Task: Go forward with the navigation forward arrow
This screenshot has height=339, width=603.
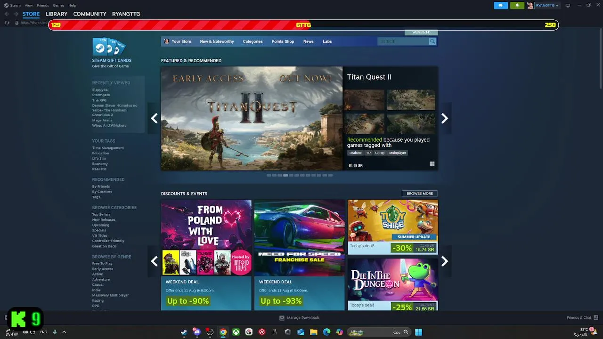Action: (16, 14)
